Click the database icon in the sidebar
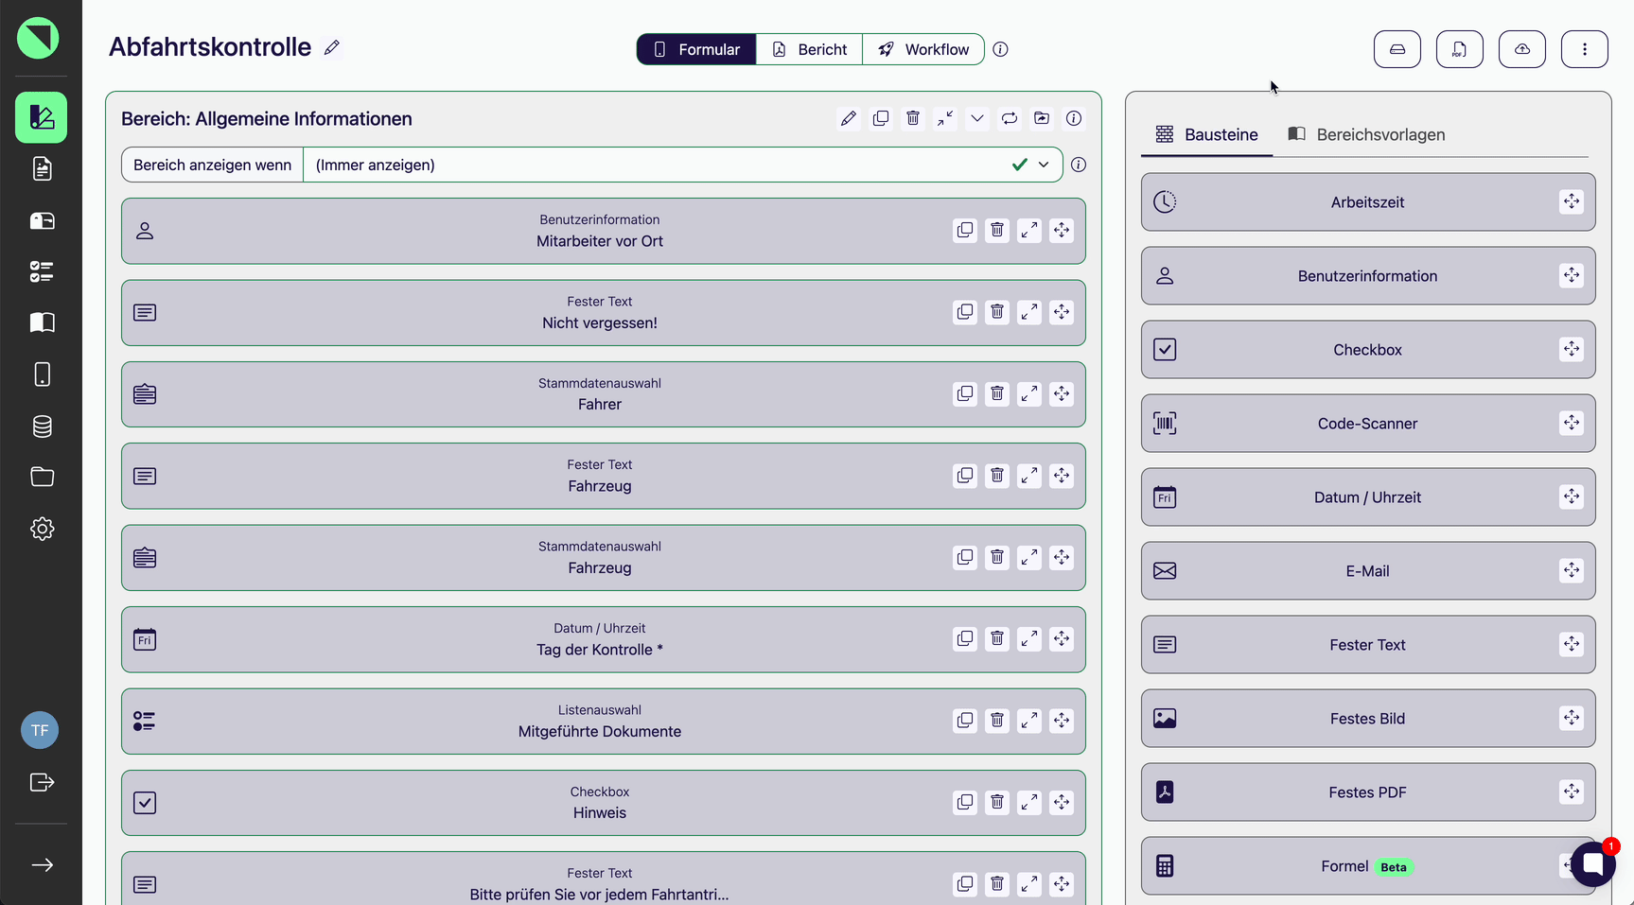1634x905 pixels. click(x=42, y=426)
